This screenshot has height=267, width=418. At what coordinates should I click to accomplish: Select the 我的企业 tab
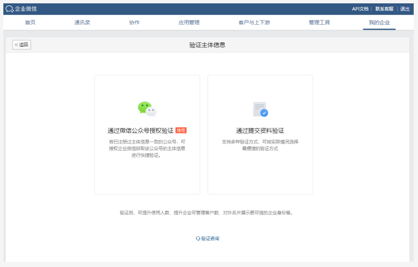(379, 22)
